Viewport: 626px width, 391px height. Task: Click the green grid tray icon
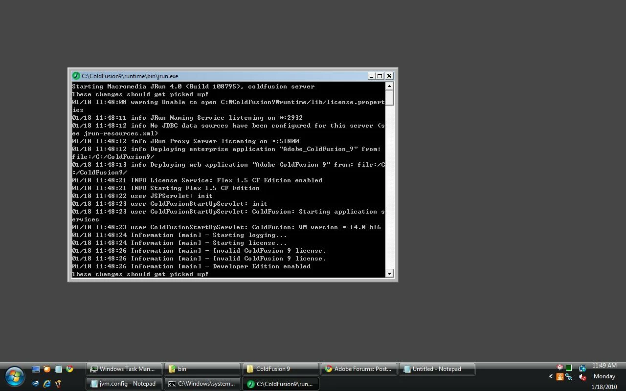click(569, 368)
